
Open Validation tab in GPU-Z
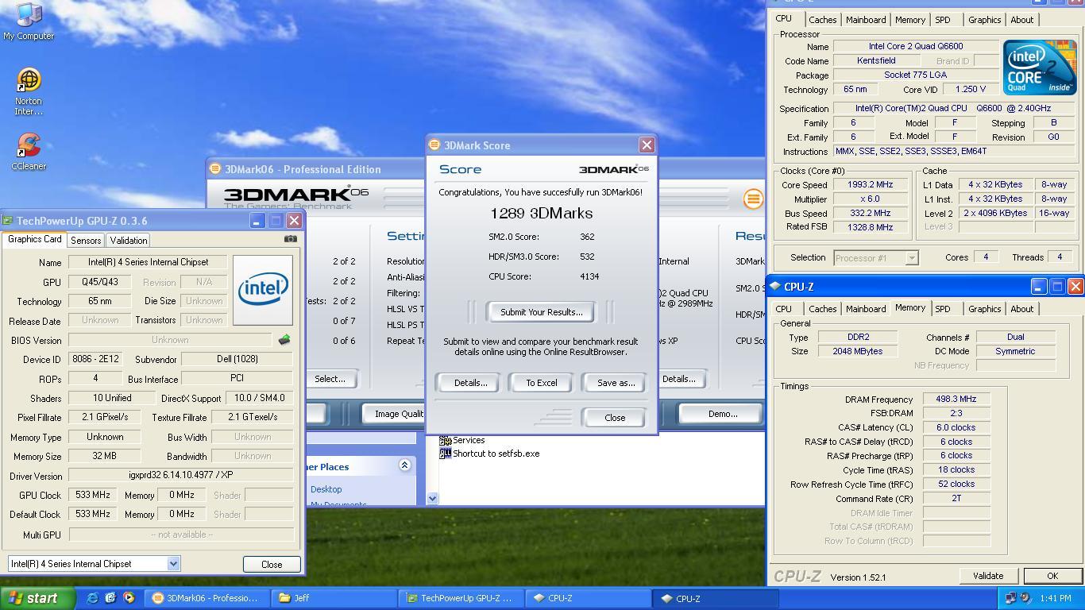129,240
